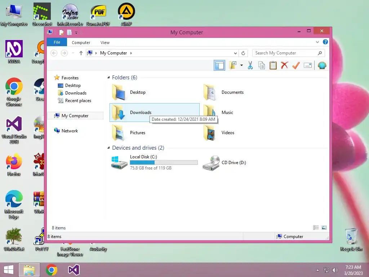Click the Copy toolbar icon
Image resolution: width=369 pixels, height=277 pixels.
262,65
